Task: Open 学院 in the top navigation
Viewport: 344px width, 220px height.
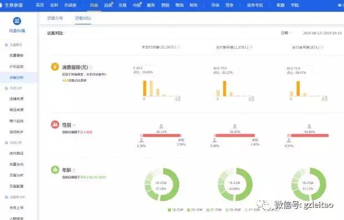Action: pyautogui.click(x=295, y=5)
